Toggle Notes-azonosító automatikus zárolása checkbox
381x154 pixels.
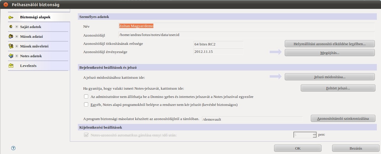[86, 135]
